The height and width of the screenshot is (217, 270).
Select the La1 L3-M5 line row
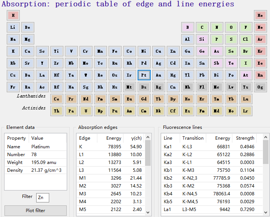click(x=212, y=210)
